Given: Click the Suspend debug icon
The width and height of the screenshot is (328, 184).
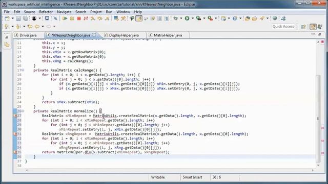Looking at the screenshot, I should point(72,18).
